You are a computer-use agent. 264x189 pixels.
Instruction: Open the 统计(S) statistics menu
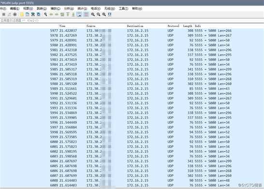tap(82, 8)
